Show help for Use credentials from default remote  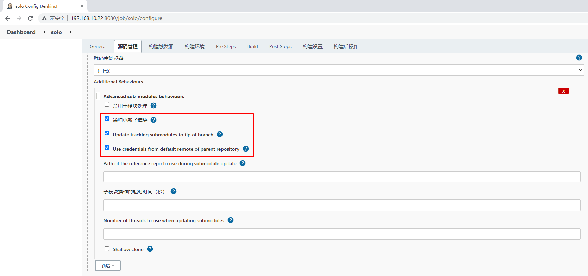tap(246, 149)
